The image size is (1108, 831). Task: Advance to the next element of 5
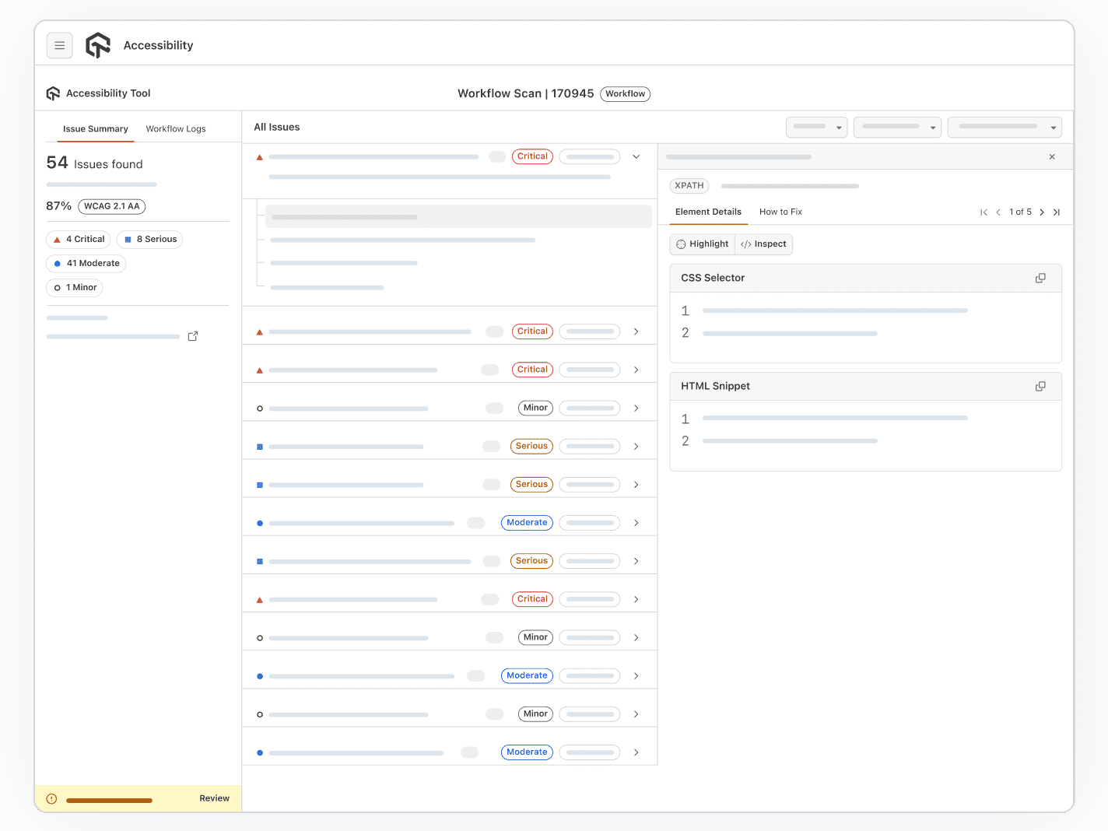(1042, 212)
